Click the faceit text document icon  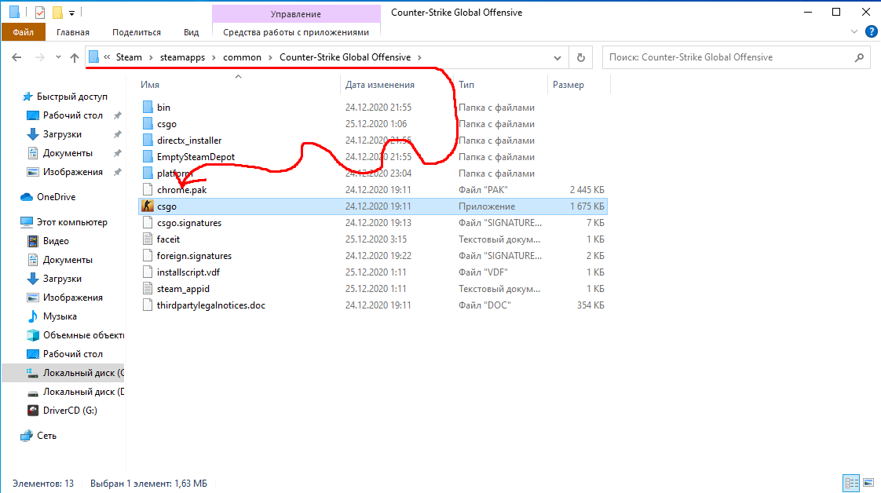147,239
